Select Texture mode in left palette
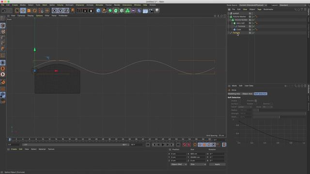This screenshot has height=174, width=310. [x=3, y=31]
